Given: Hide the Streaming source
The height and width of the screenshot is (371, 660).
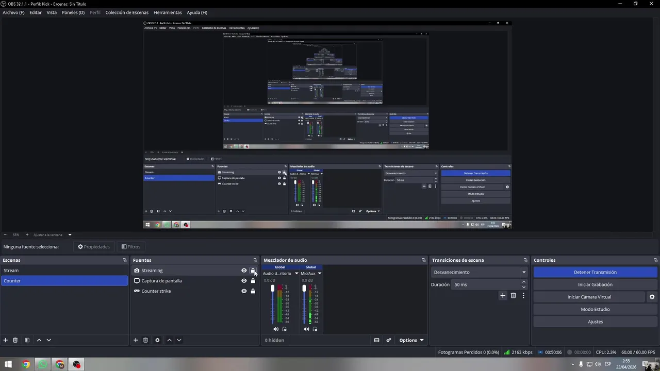Looking at the screenshot, I should (244, 271).
